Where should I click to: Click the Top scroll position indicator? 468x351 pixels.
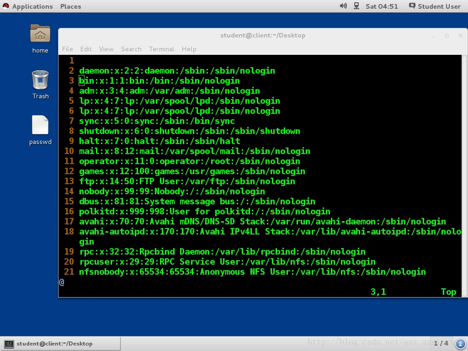(449, 292)
